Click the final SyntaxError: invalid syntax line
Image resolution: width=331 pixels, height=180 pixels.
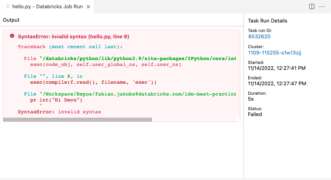click(59, 112)
